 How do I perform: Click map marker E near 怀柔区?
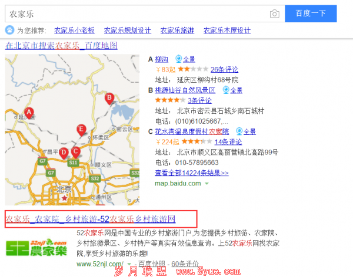81,130
